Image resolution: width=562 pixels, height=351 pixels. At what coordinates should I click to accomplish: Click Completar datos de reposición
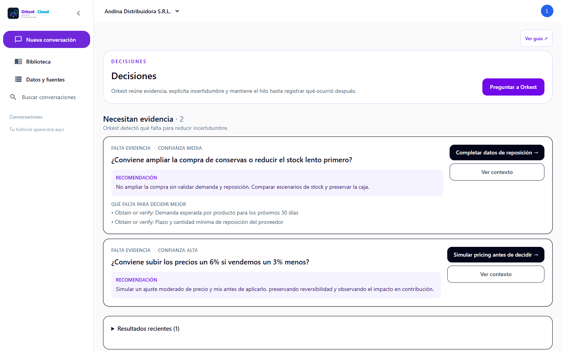coord(497,152)
